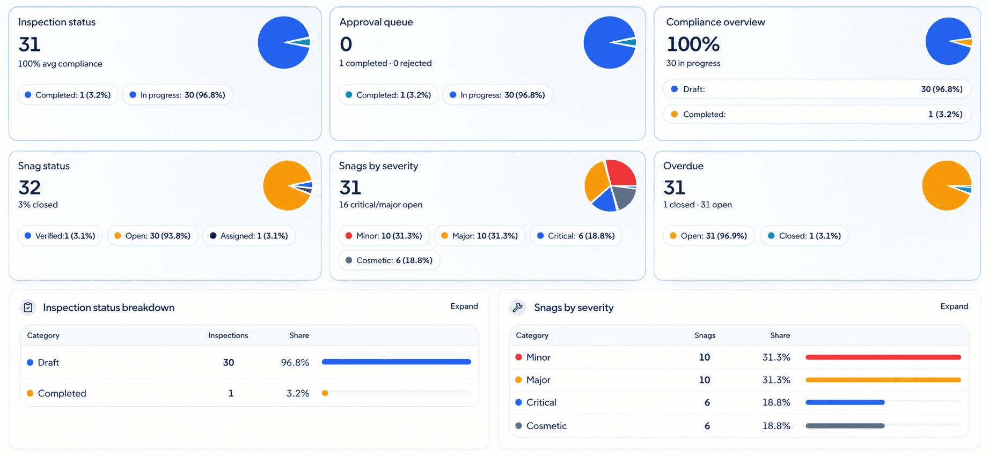Open the Overdue card pie chart

pos(947,185)
